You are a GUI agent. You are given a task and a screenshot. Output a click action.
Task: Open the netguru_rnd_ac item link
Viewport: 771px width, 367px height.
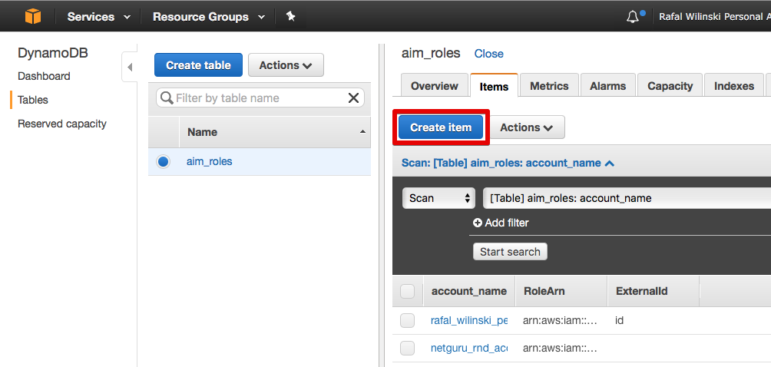(468, 349)
